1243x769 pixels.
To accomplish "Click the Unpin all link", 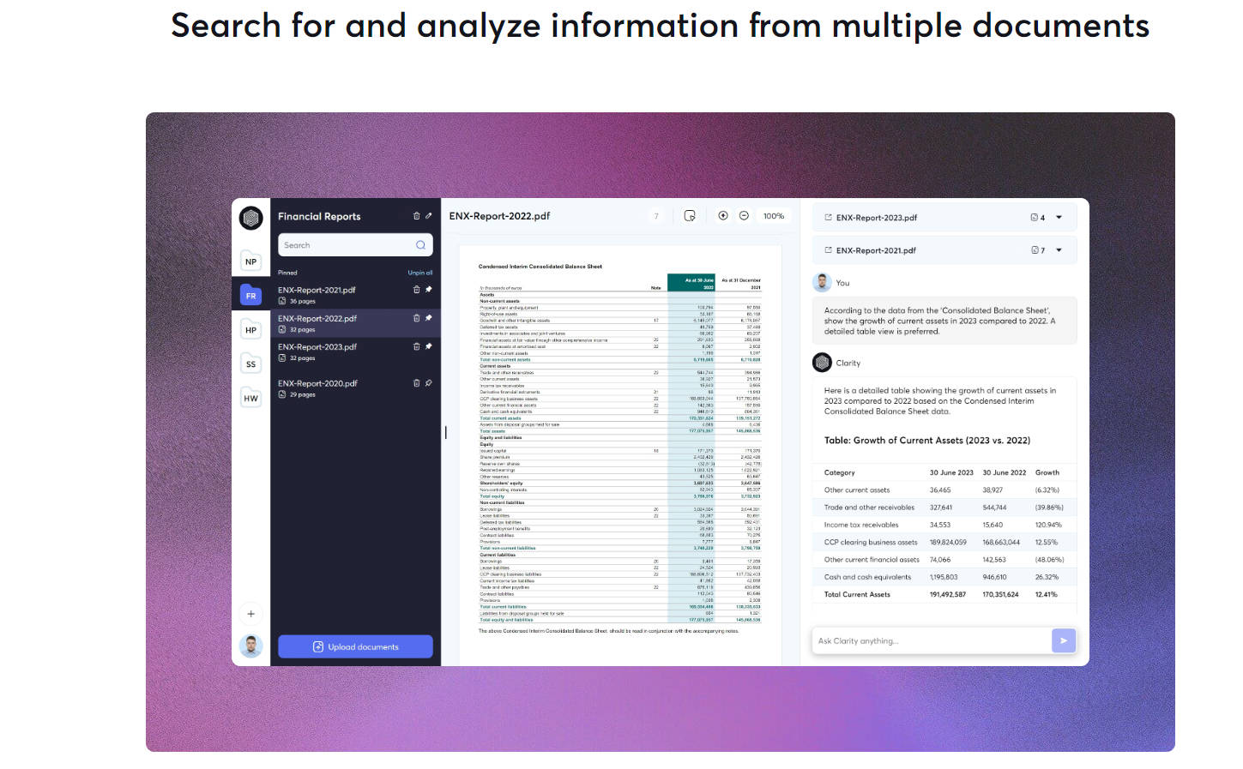I will [419, 273].
